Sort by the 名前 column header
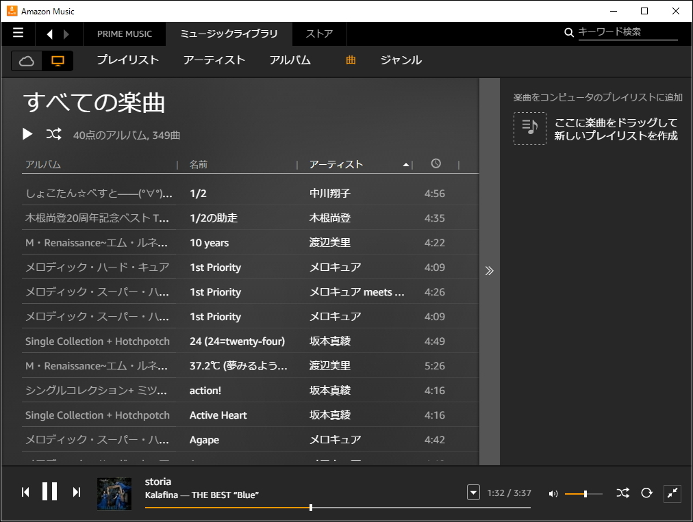This screenshot has height=522, width=693. (199, 164)
